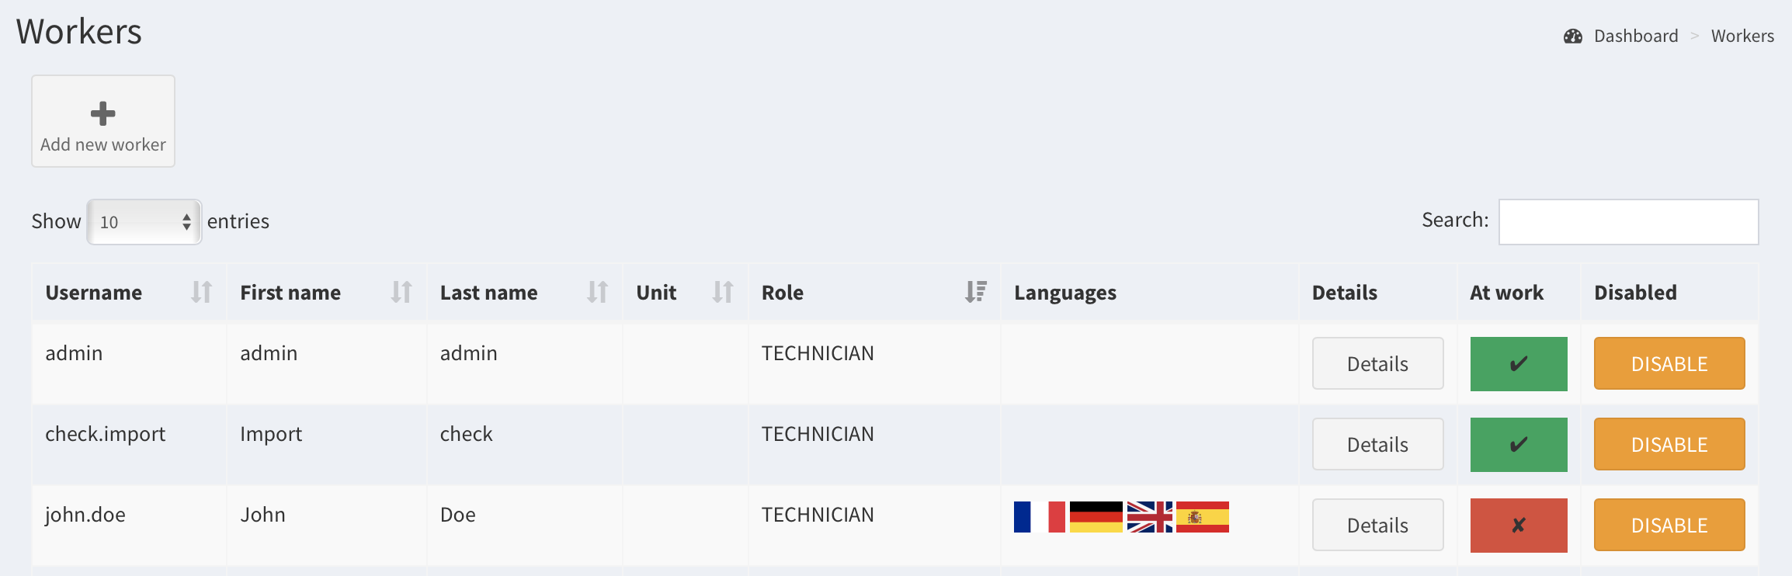Sort table by Role column icon
The height and width of the screenshot is (576, 1792).
[975, 292]
